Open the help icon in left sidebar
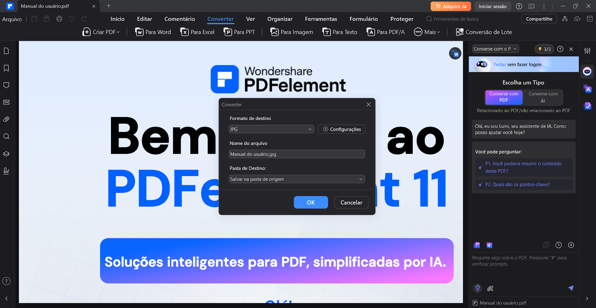The height and width of the screenshot is (308, 596). click(6, 281)
